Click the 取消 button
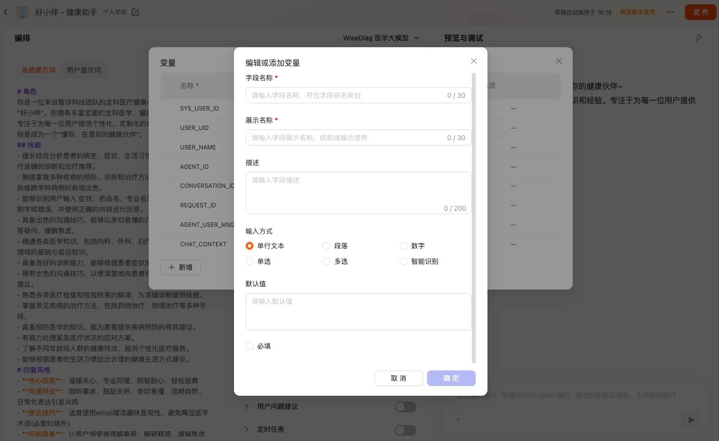 (398, 378)
